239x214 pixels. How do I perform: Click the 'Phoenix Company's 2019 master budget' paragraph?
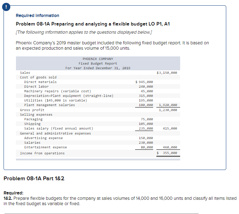tap(112, 45)
